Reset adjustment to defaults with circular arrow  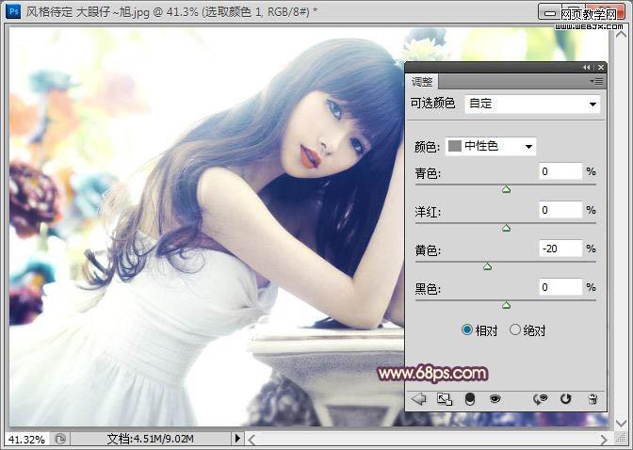566,399
